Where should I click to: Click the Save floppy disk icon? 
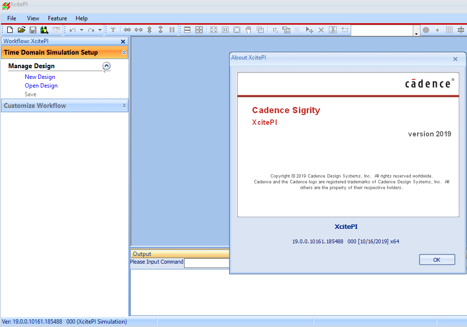coord(33,30)
